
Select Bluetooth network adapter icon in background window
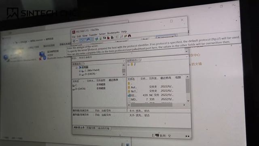[42, 56]
